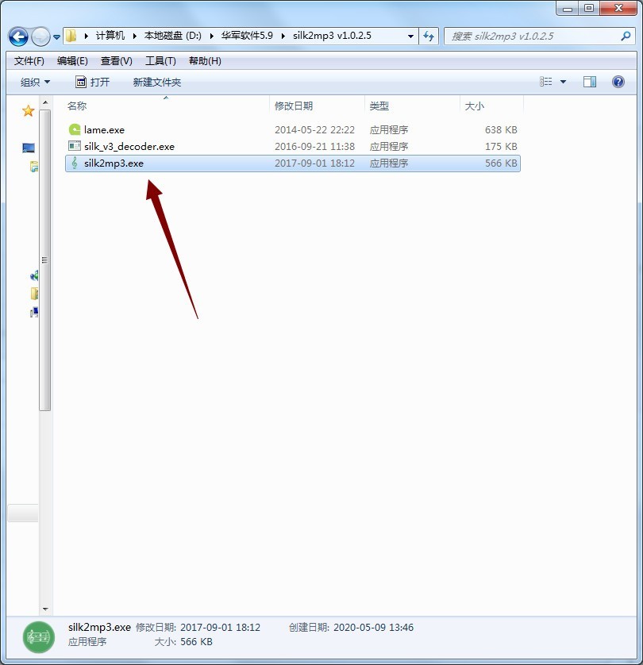
Task: Click 计算机 in the address path
Action: [110, 36]
